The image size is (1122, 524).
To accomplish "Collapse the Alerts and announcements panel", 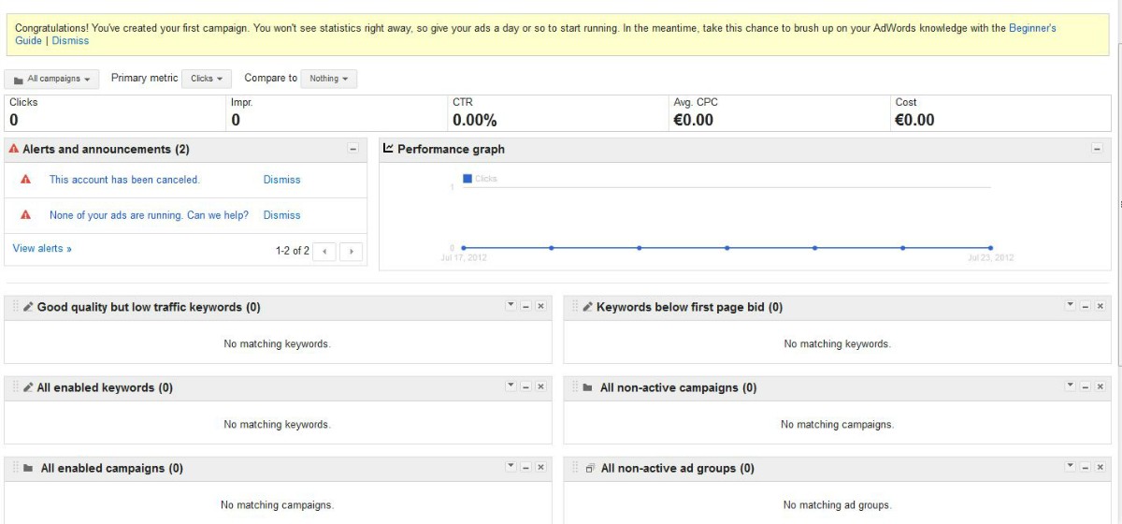I will click(352, 149).
